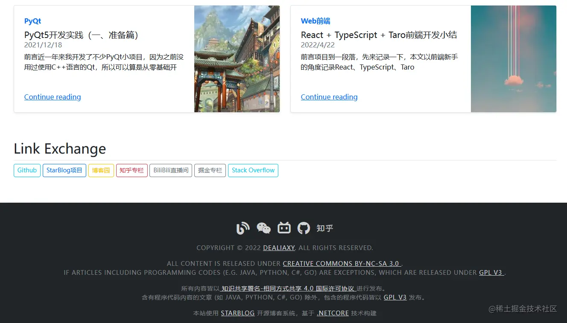Image resolution: width=567 pixels, height=323 pixels.
Task: Open Creative Commons BY-NC-SA 3.0 link
Action: pos(342,264)
